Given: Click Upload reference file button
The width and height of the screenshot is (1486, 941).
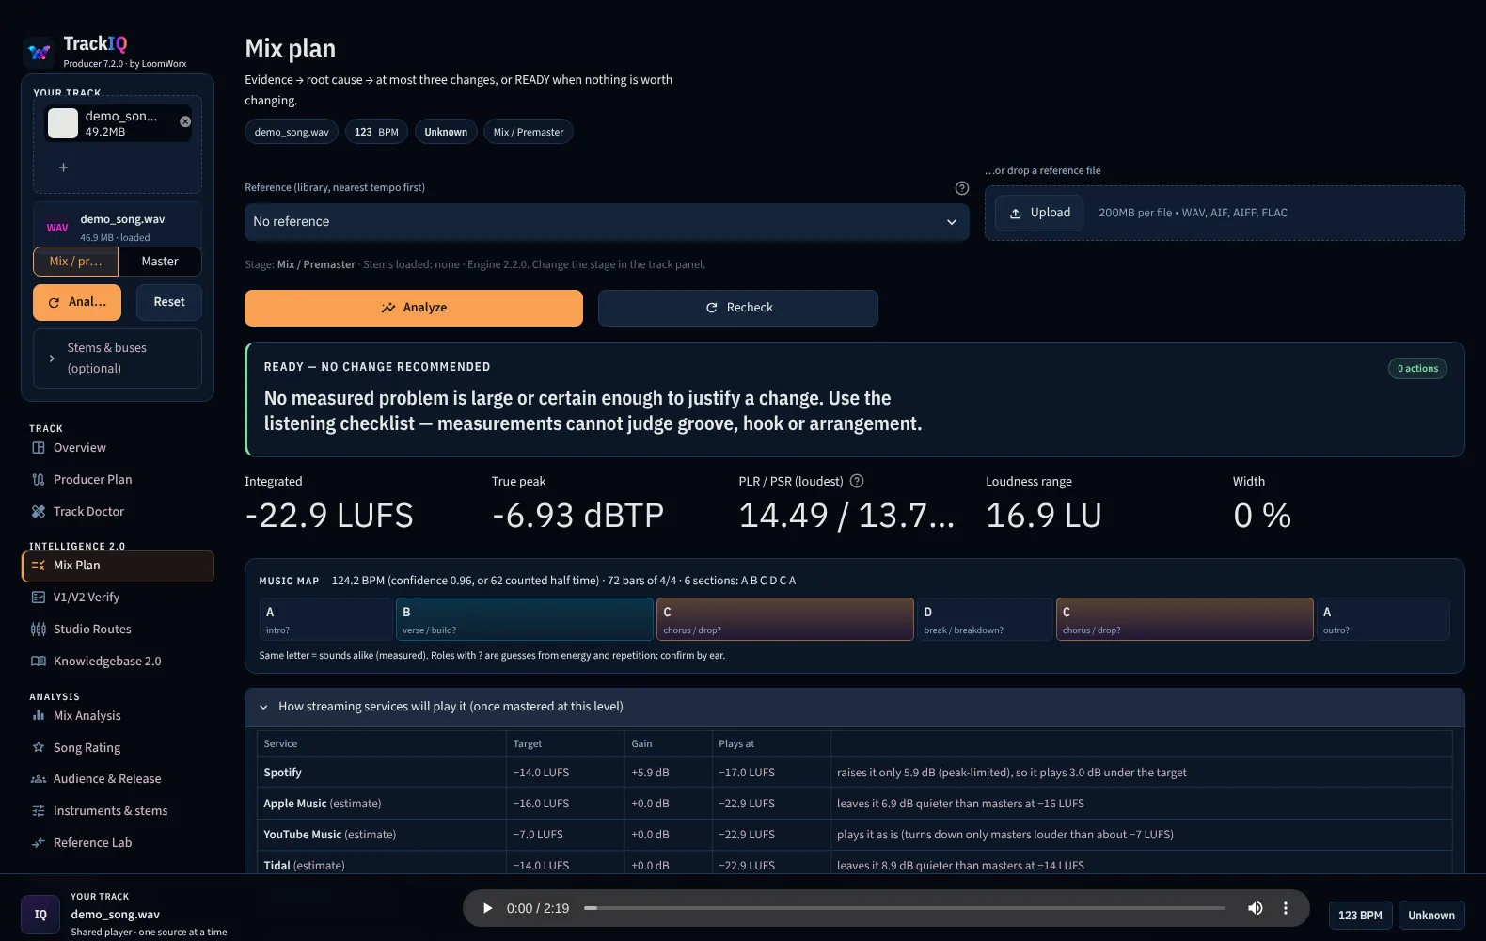Looking at the screenshot, I should 1039,213.
